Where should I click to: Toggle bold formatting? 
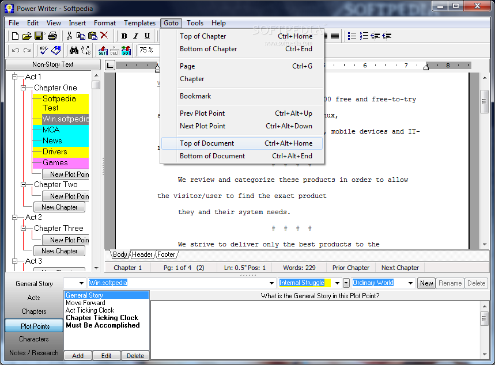pos(124,36)
